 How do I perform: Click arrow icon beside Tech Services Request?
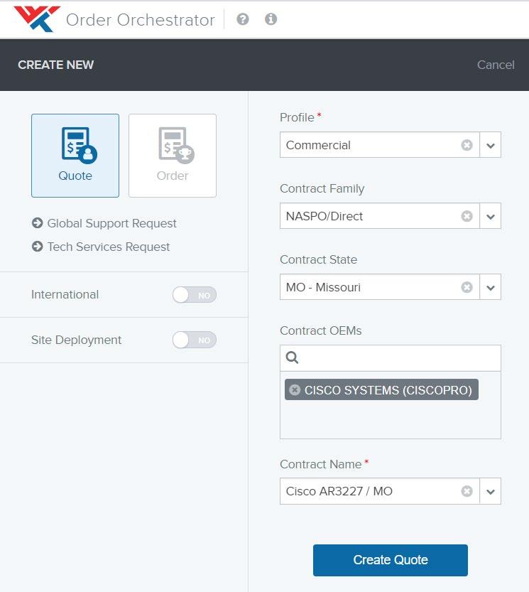[x=38, y=247]
